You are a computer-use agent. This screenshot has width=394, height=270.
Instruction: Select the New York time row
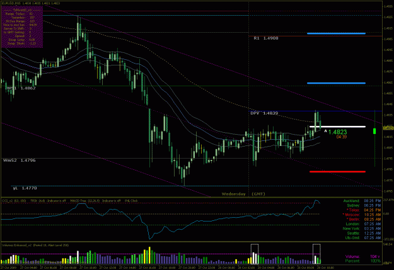point(362,228)
